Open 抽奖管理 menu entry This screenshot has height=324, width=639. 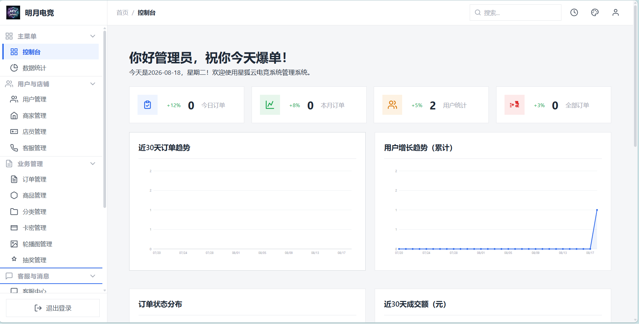point(51,260)
